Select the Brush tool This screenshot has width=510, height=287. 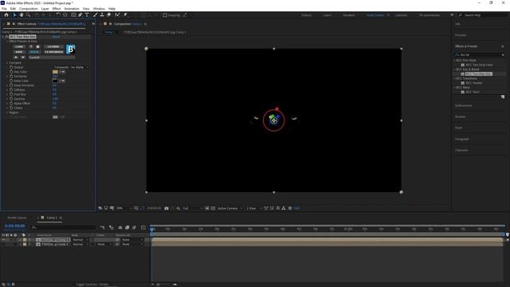pos(96,15)
